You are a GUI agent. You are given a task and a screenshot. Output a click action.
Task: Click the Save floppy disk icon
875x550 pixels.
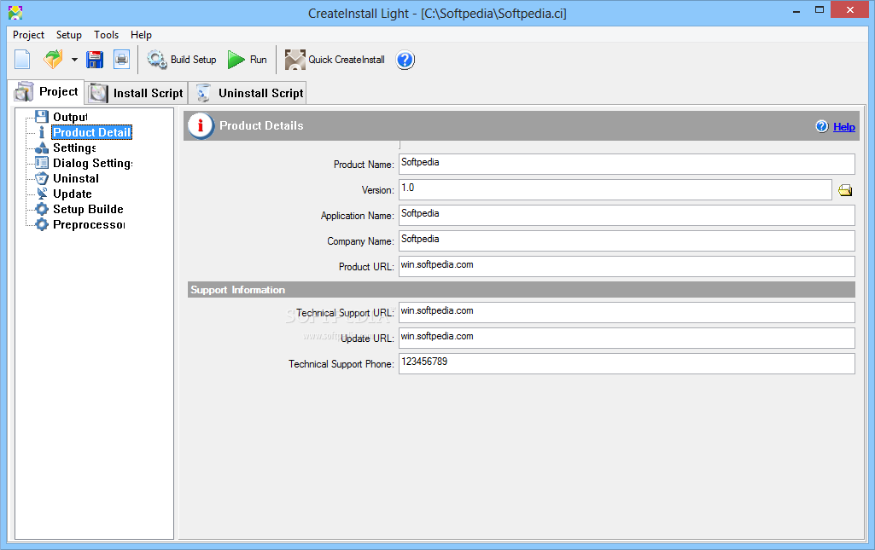[95, 60]
